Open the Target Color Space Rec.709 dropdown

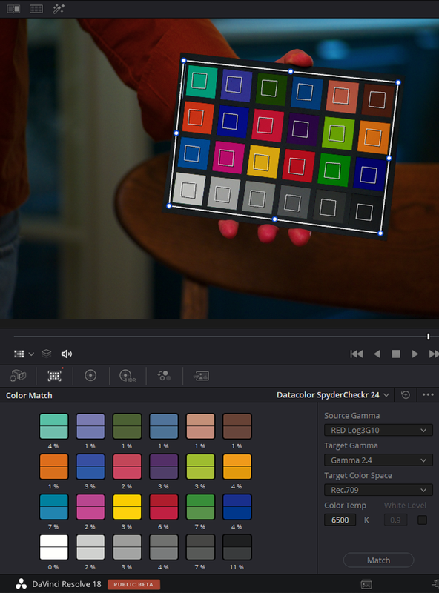point(378,490)
